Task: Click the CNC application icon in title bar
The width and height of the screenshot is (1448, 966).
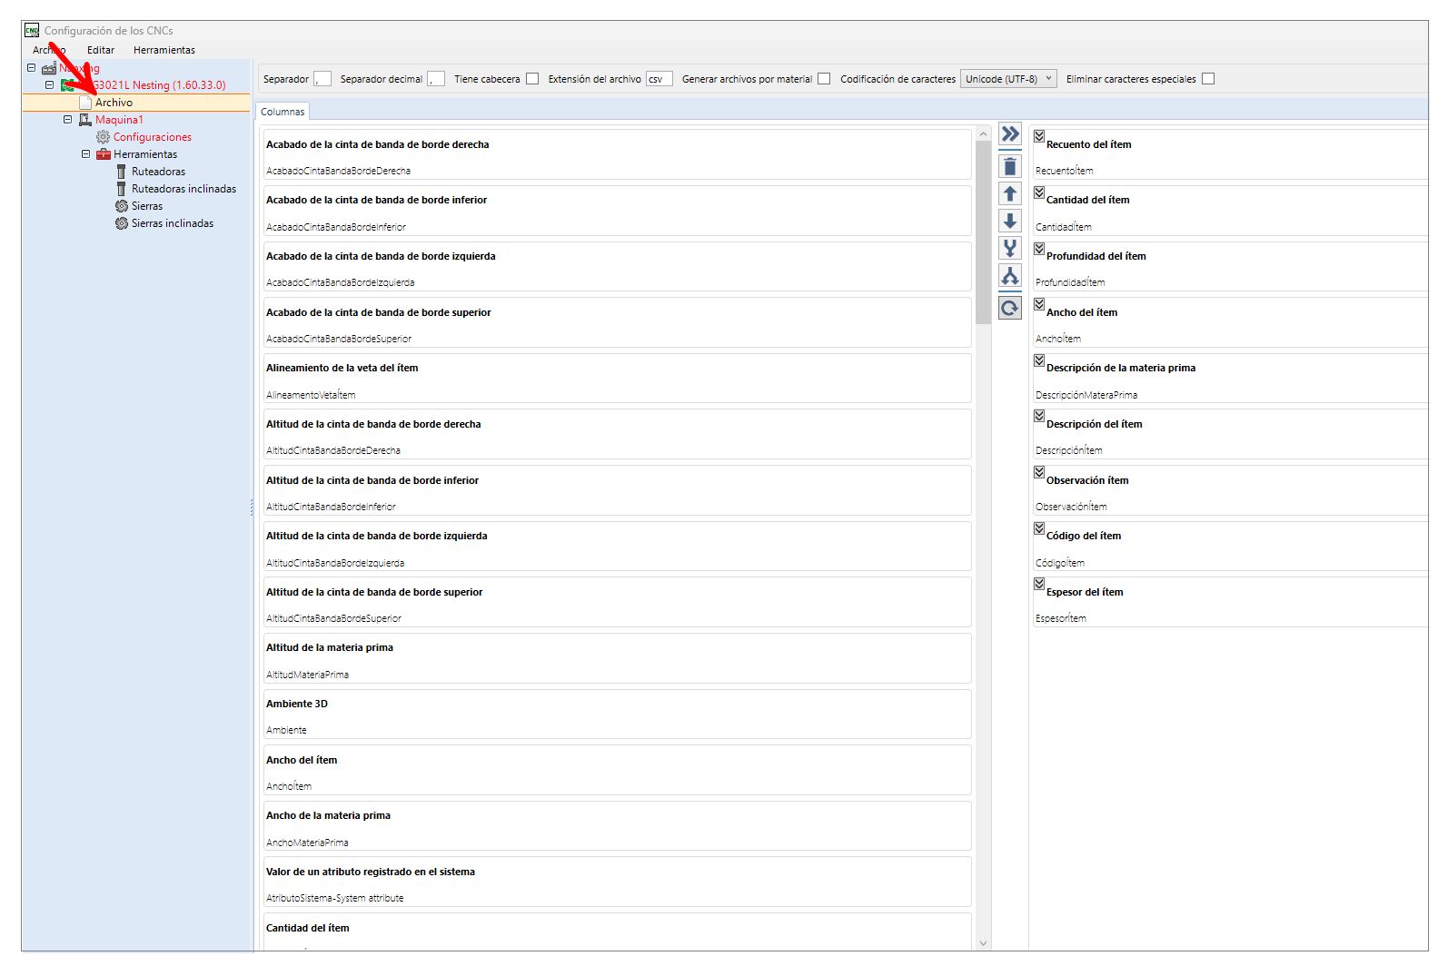Action: click(x=32, y=30)
